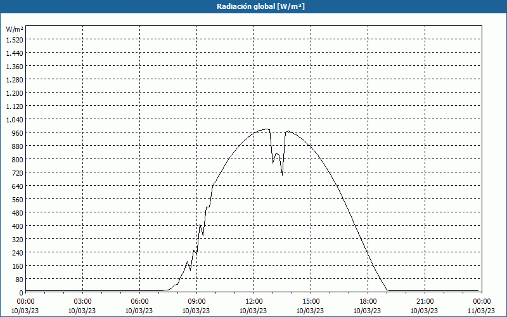Click the 1.360 y-axis value
The height and width of the screenshot is (317, 507).
click(x=15, y=66)
